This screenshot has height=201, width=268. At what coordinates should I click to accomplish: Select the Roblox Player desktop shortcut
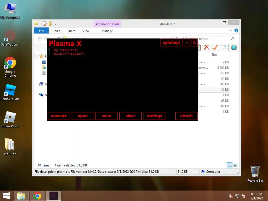pyautogui.click(x=10, y=119)
